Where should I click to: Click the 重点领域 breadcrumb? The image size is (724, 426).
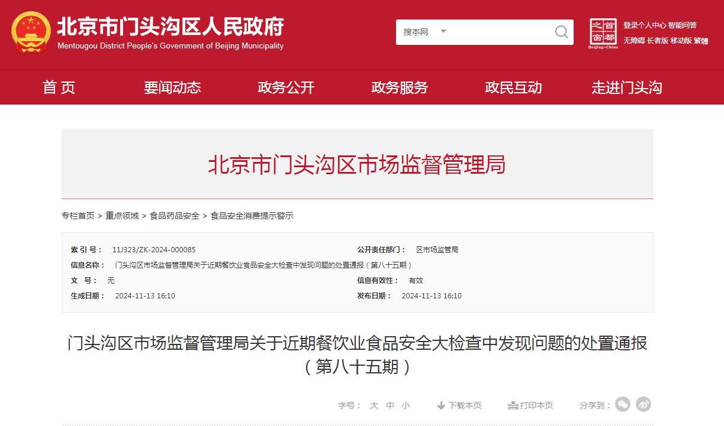pos(122,216)
